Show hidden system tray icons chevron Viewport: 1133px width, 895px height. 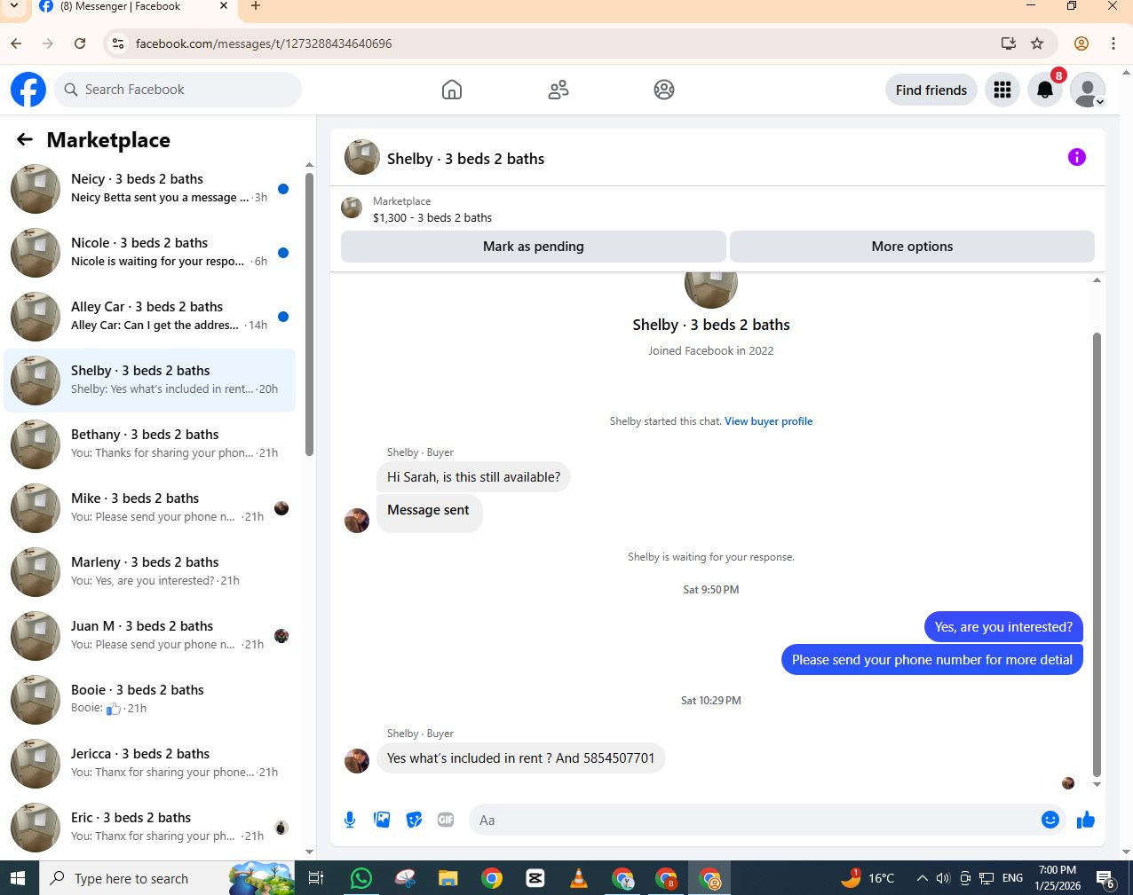(922, 878)
